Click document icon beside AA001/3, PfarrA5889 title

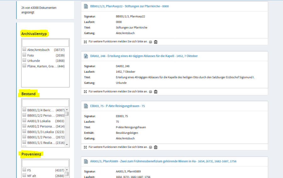click(86, 161)
